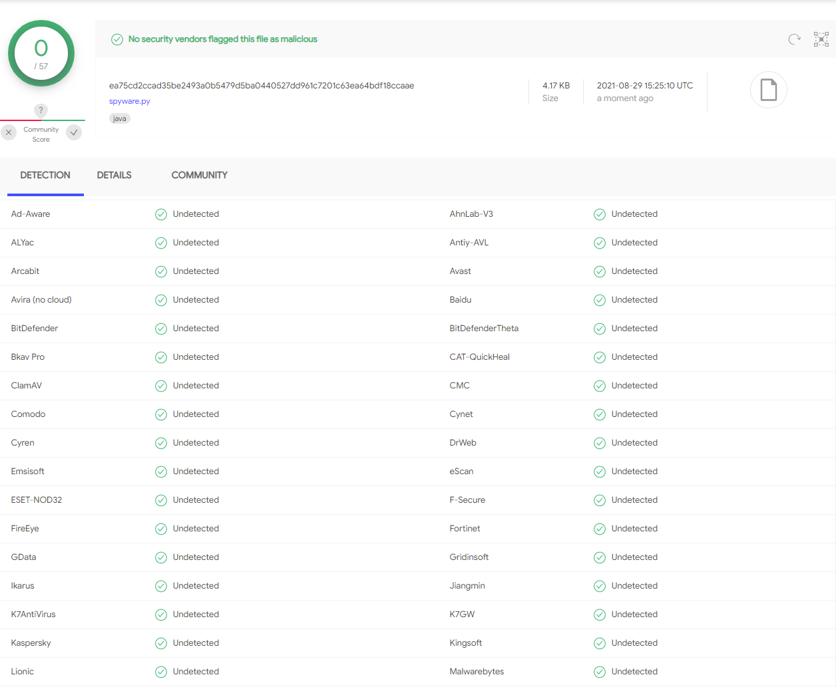836x687 pixels.
Task: Click Undetected result in Comodo row
Action: click(x=196, y=414)
